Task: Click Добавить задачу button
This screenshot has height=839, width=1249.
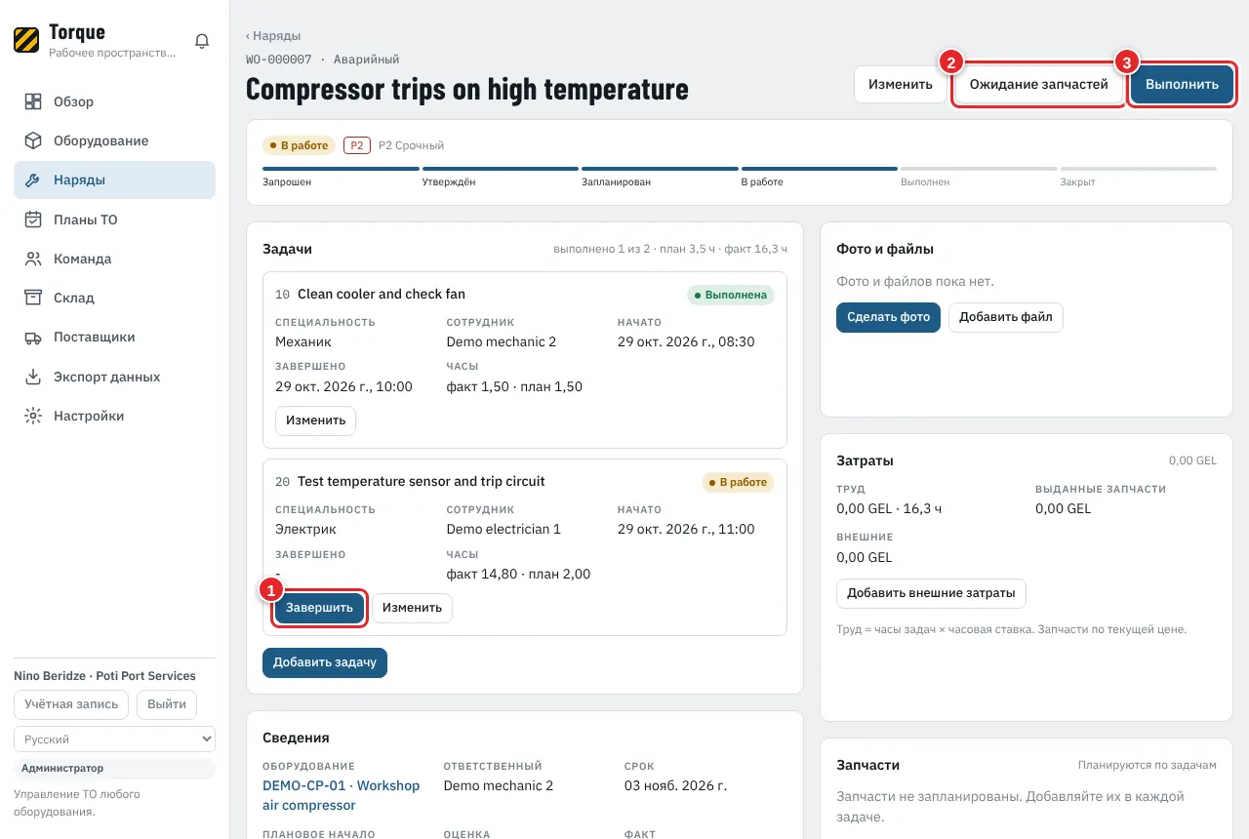Action: [x=325, y=662]
